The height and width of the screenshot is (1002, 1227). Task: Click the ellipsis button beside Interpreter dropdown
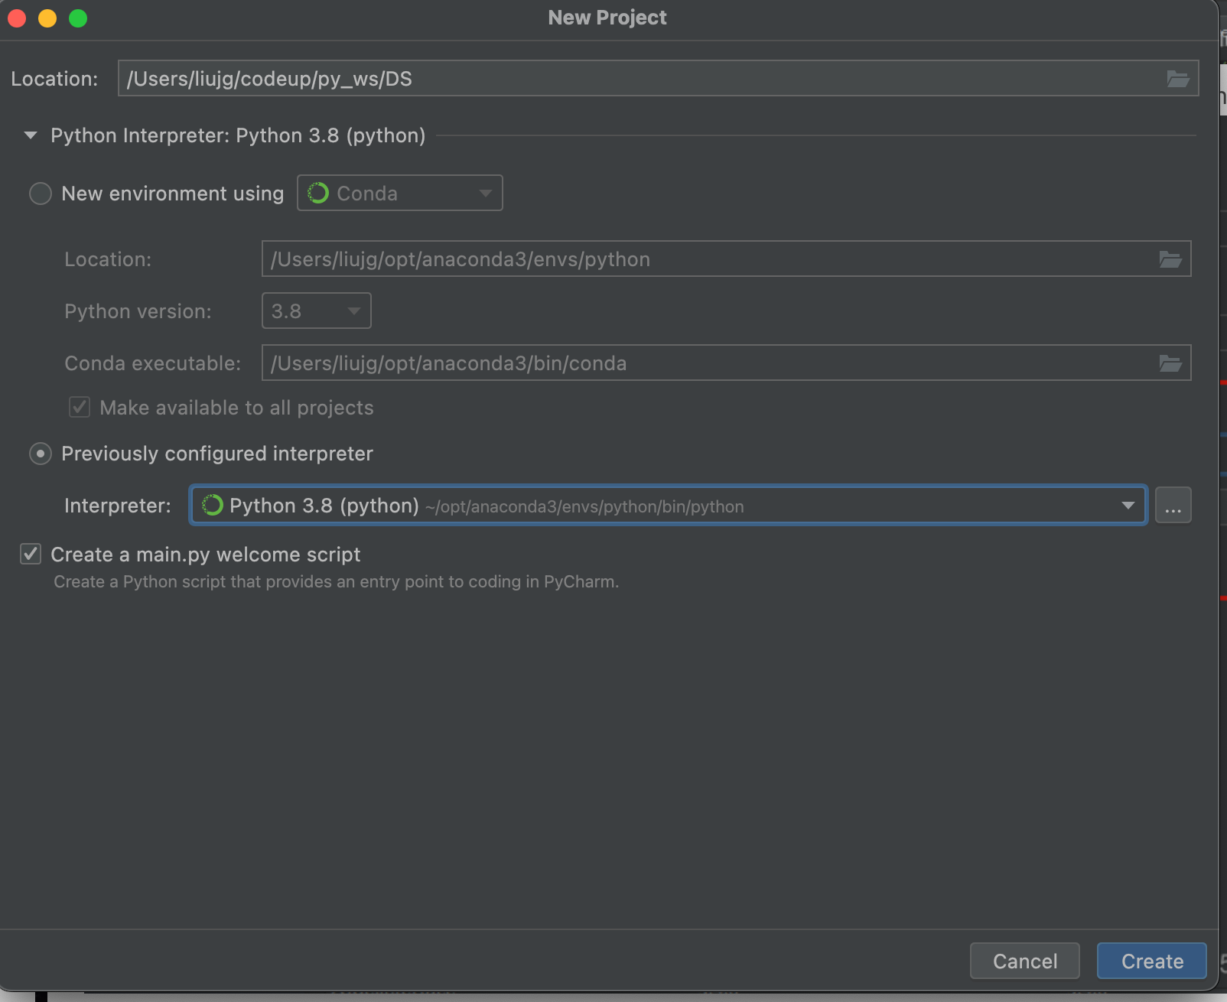coord(1173,506)
